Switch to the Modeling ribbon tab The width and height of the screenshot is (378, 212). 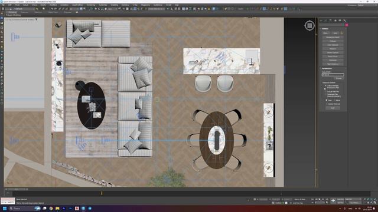(13, 12)
